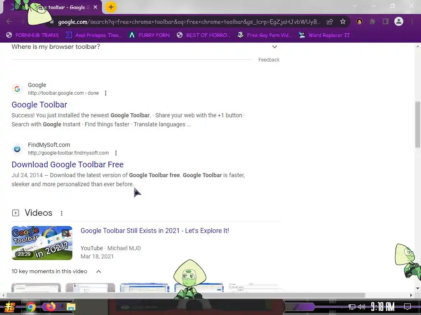This screenshot has width=421, height=315.
Task: Open the Chrome profile avatar
Action: pyautogui.click(x=399, y=22)
